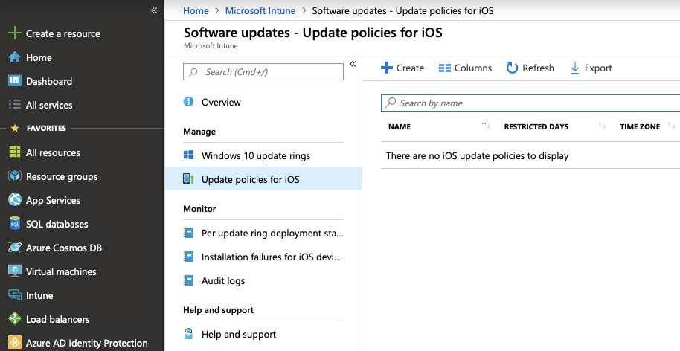
Task: Click the circular Refresh arrow icon
Action: [512, 68]
